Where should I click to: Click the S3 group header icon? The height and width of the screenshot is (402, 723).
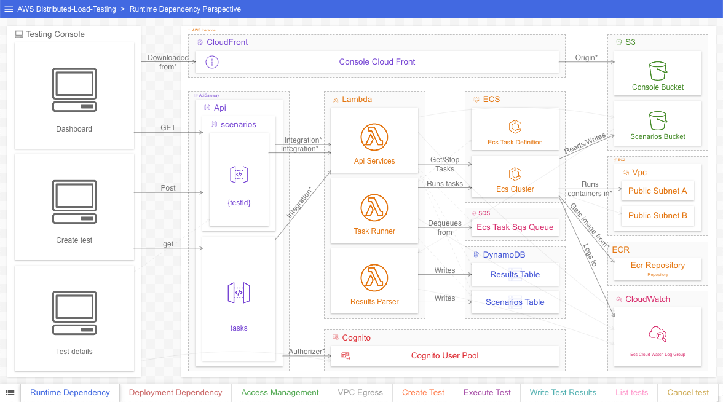point(618,42)
